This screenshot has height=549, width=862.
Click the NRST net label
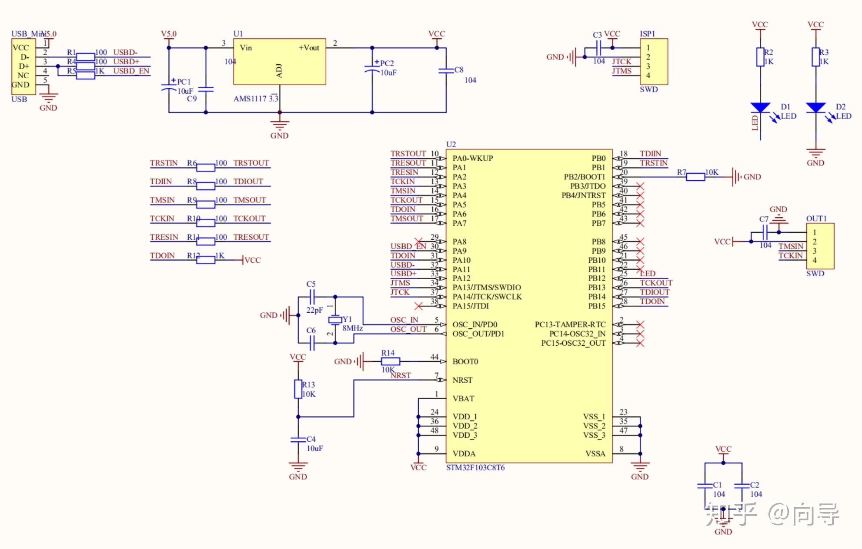[x=400, y=375]
